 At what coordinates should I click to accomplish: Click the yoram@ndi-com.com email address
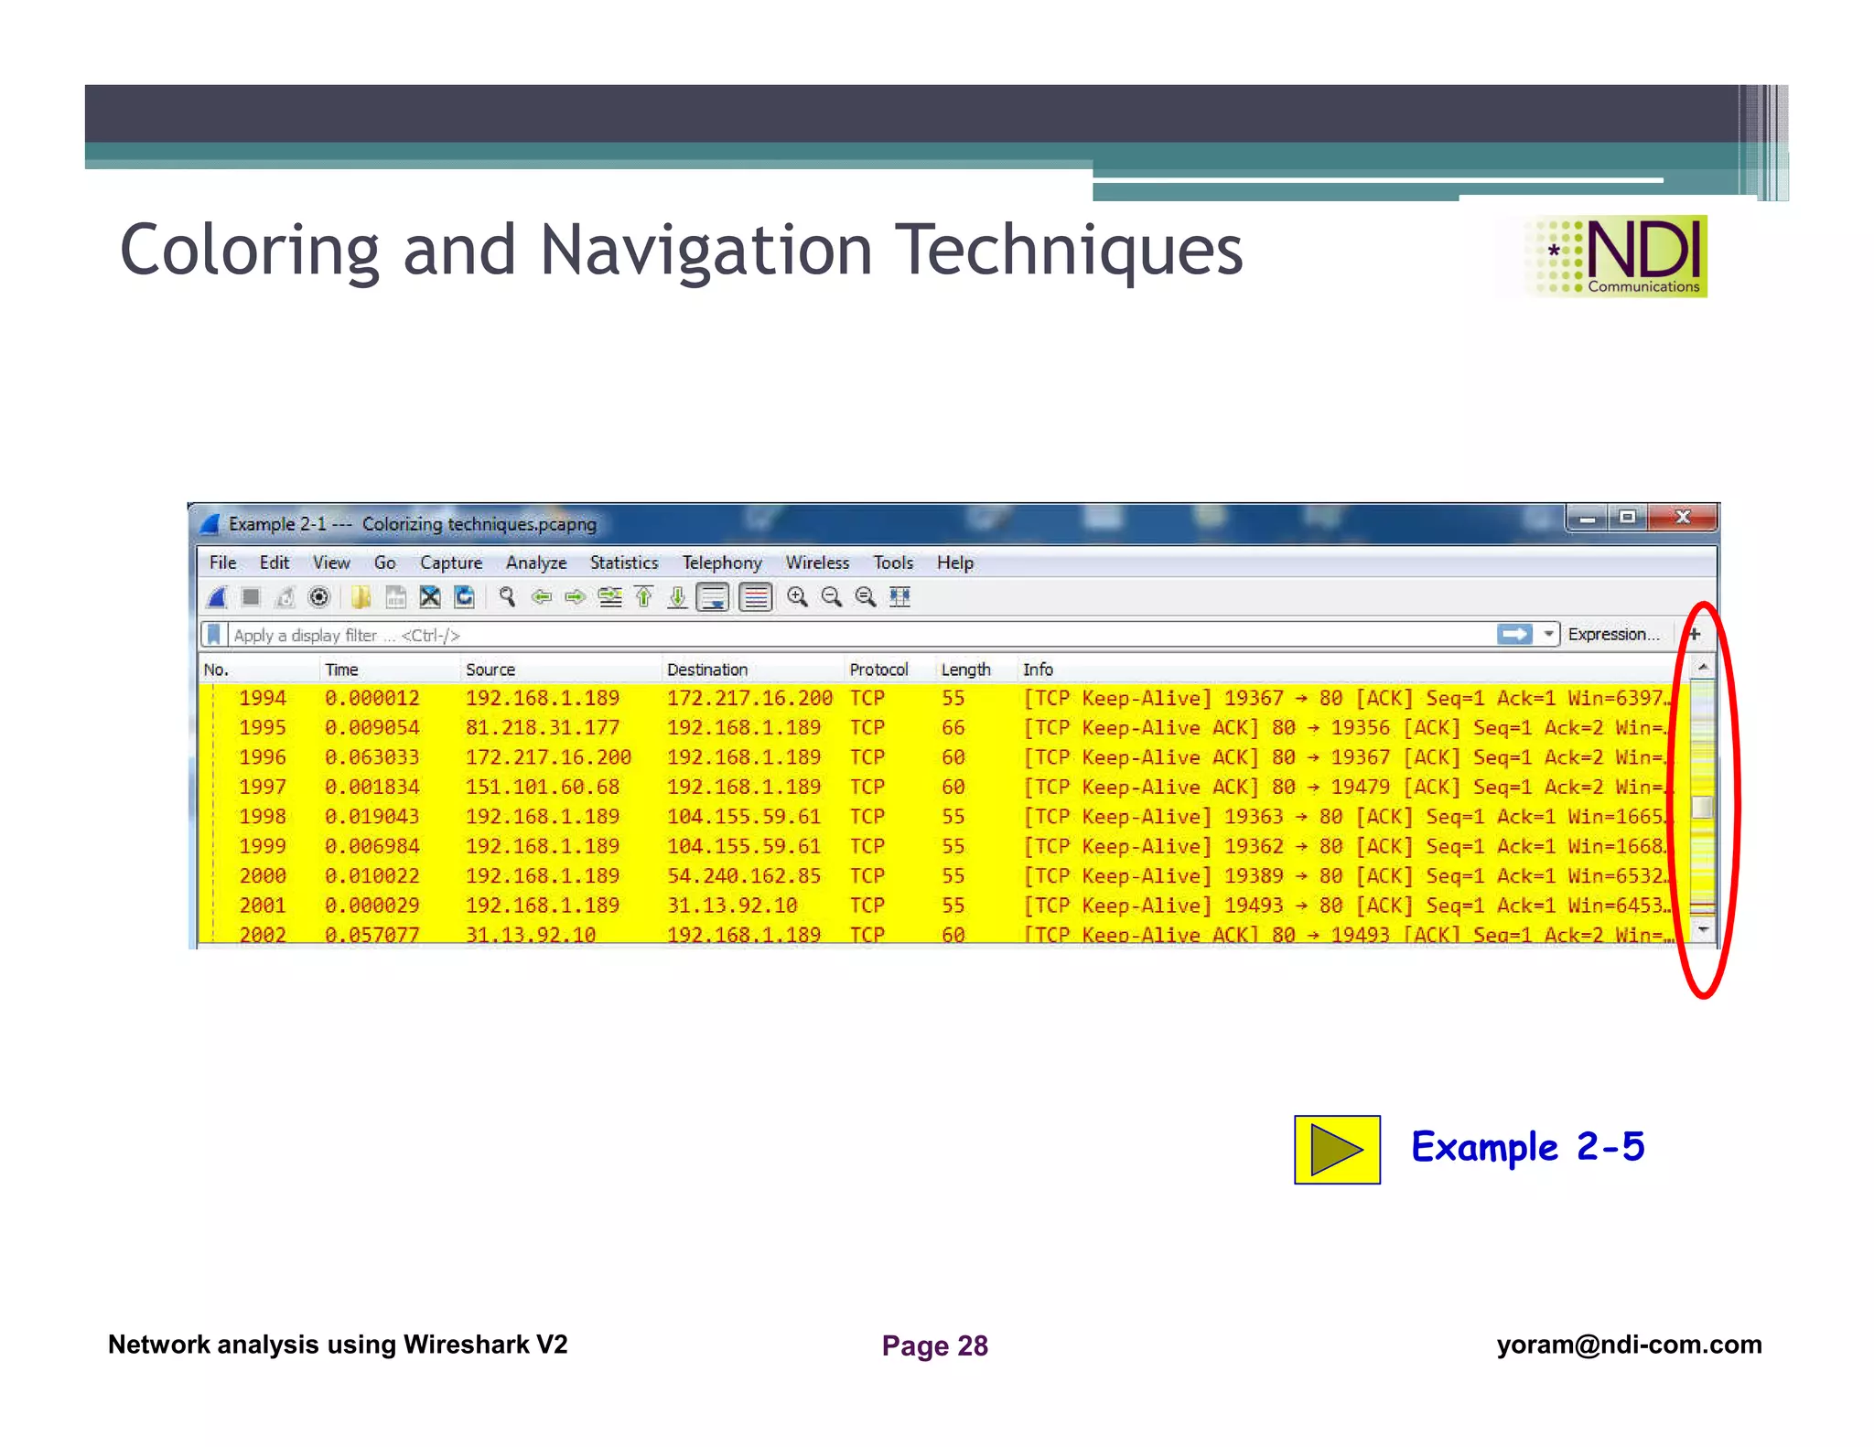coord(1629,1345)
